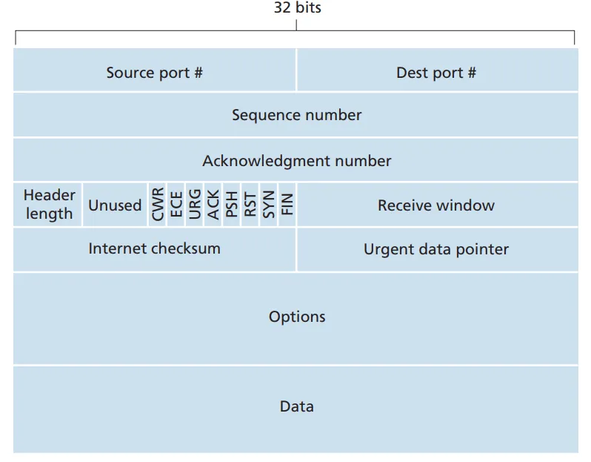Click the Urgent data pointer field
The image size is (591, 462).
436,249
